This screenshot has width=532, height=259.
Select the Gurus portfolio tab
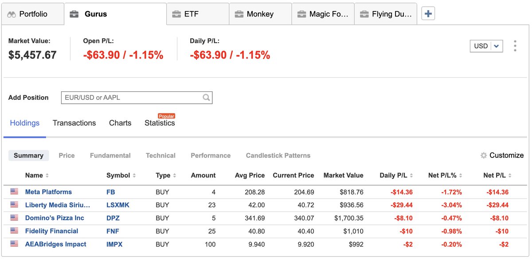tap(115, 14)
